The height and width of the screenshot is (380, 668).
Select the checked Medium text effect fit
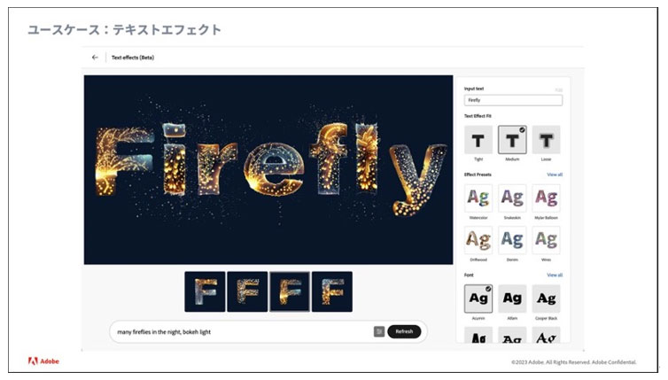click(x=512, y=140)
